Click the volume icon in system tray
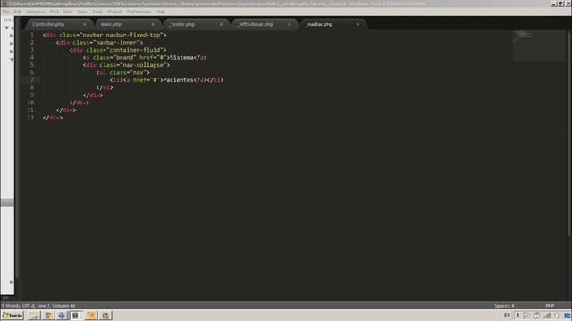The image size is (572, 321). click(x=557, y=316)
